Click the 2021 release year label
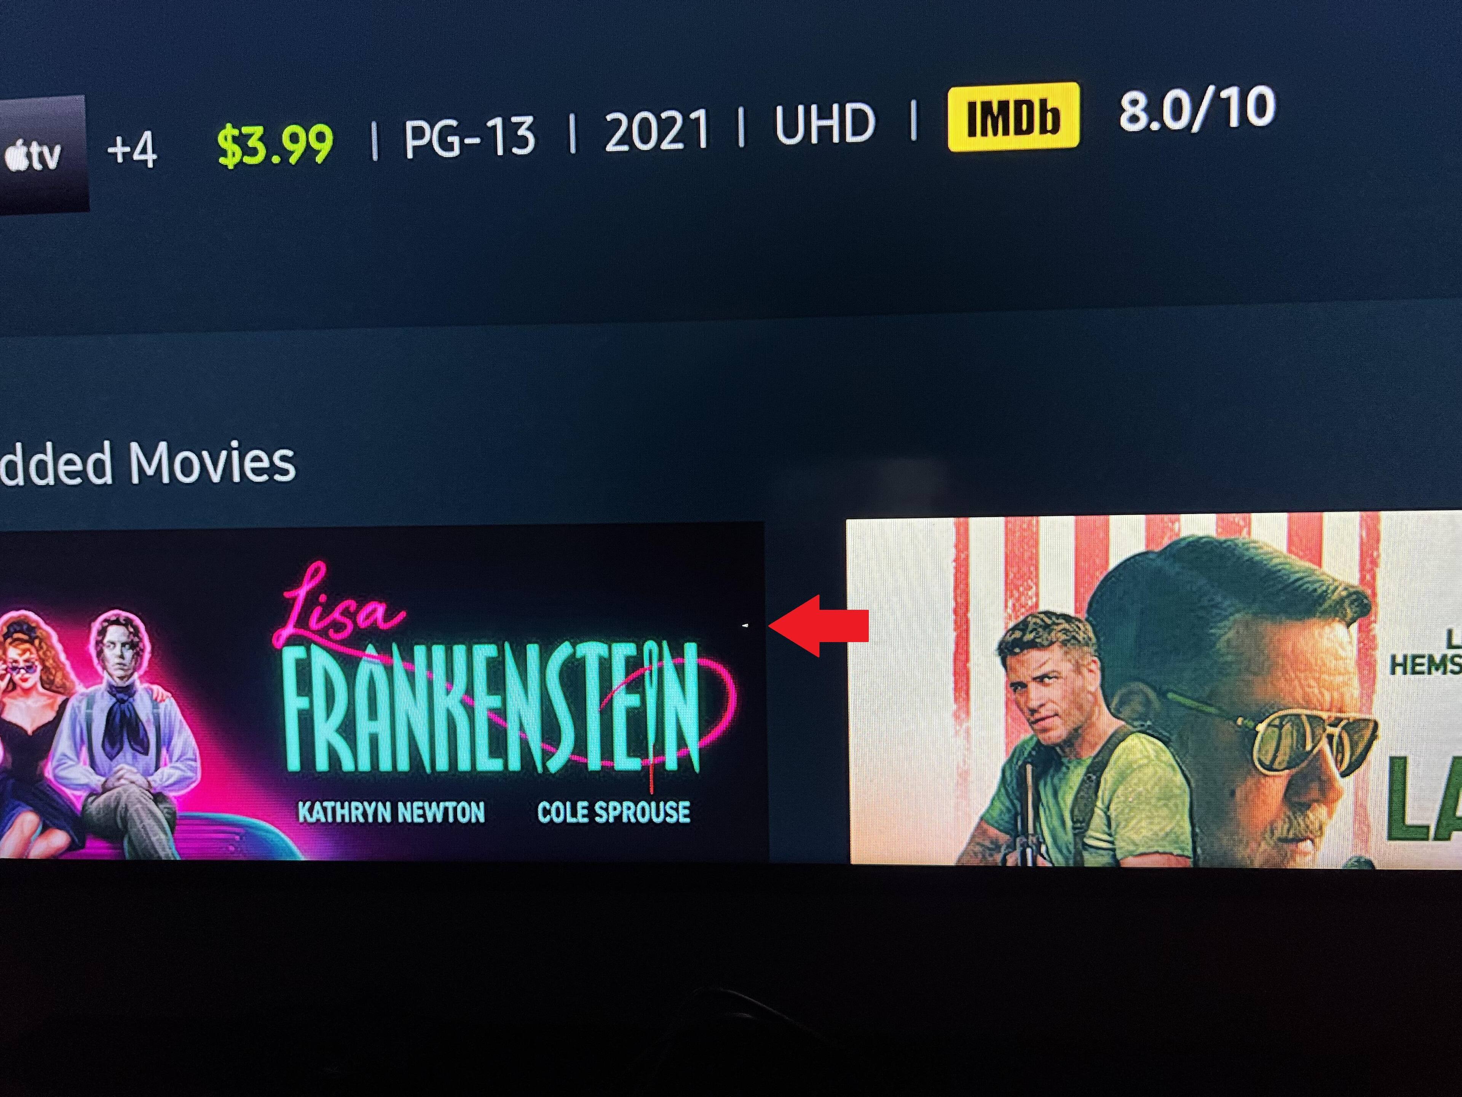The height and width of the screenshot is (1097, 1462). pos(656,130)
